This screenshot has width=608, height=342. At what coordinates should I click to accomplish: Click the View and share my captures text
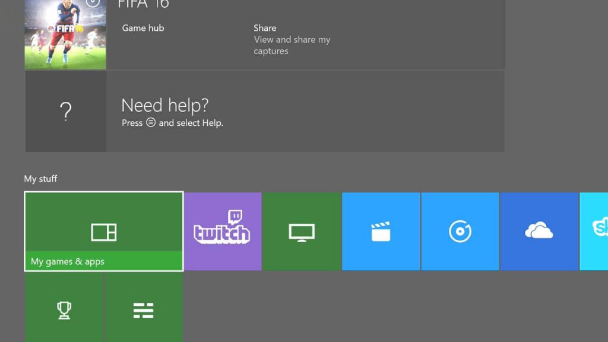click(x=292, y=45)
